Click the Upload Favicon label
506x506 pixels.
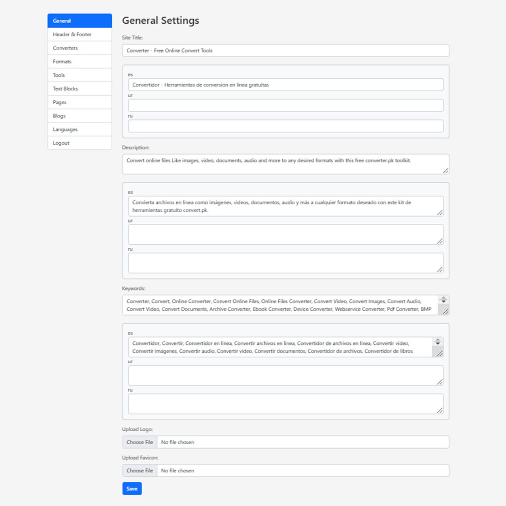(x=140, y=458)
